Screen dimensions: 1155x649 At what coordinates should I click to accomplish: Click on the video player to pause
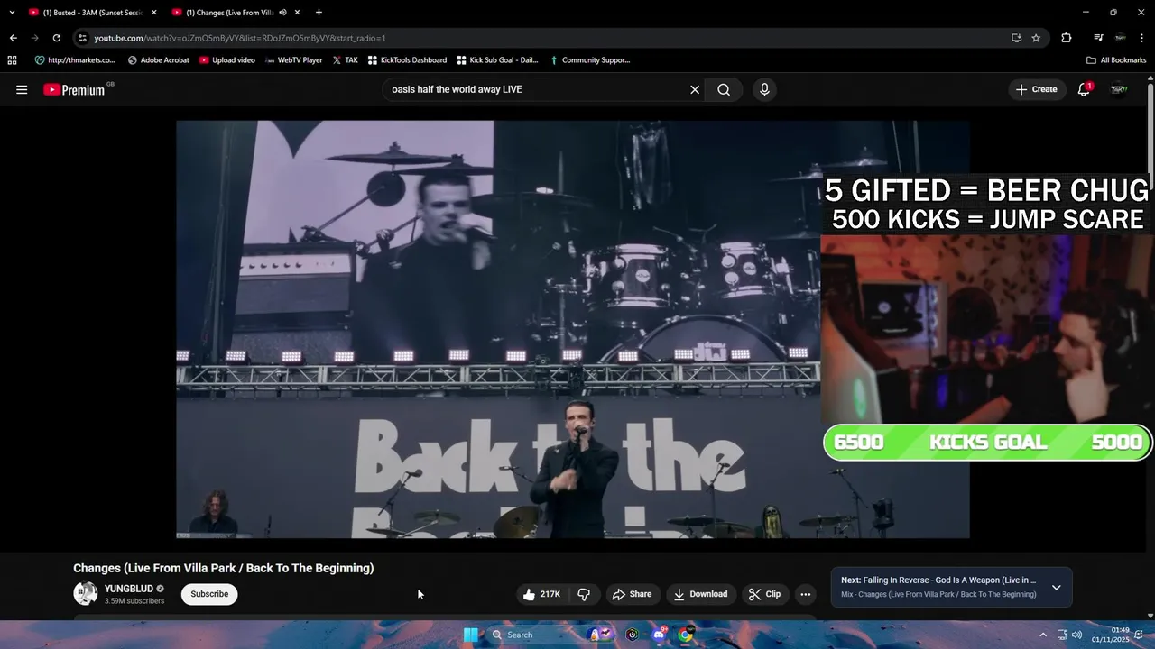573,329
